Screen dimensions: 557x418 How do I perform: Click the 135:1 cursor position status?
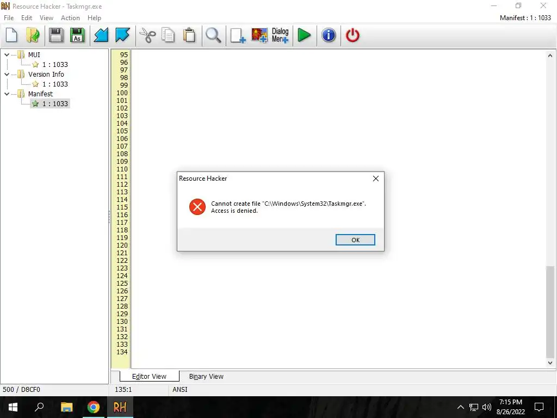tap(123, 390)
